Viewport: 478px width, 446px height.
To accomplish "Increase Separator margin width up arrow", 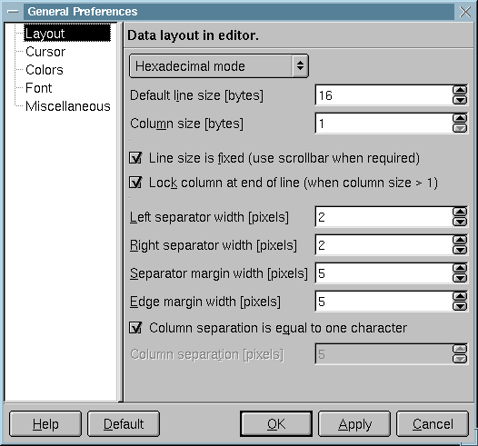I will 460,268.
